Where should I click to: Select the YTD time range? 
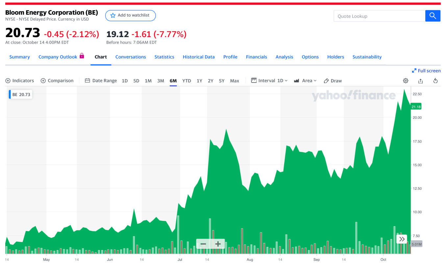coord(186,81)
